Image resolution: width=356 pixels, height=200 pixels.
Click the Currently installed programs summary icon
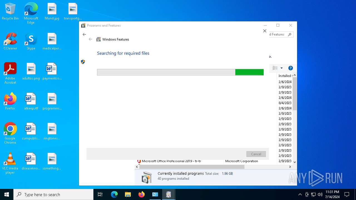pos(147,177)
